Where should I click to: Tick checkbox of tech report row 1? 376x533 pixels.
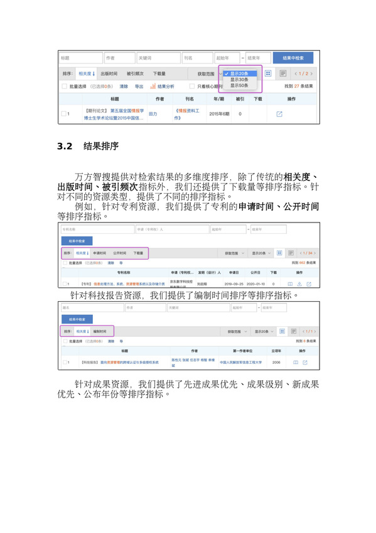pyautogui.click(x=65, y=363)
